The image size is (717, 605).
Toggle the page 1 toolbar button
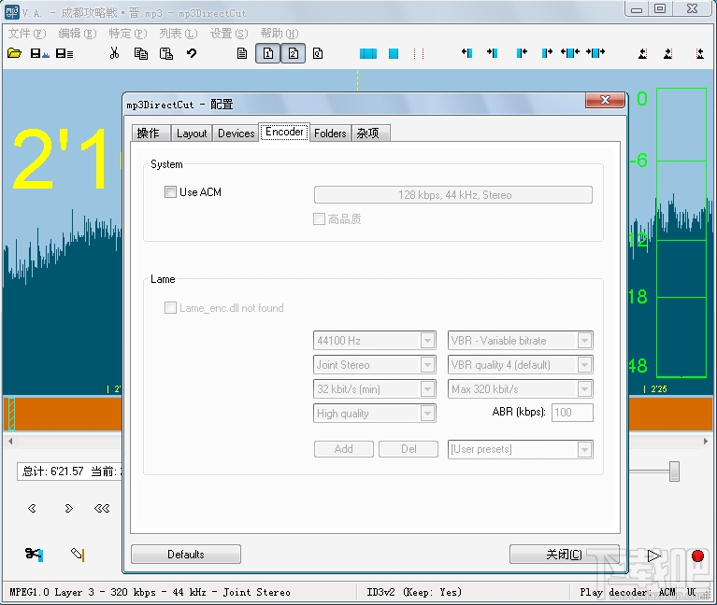coord(267,53)
